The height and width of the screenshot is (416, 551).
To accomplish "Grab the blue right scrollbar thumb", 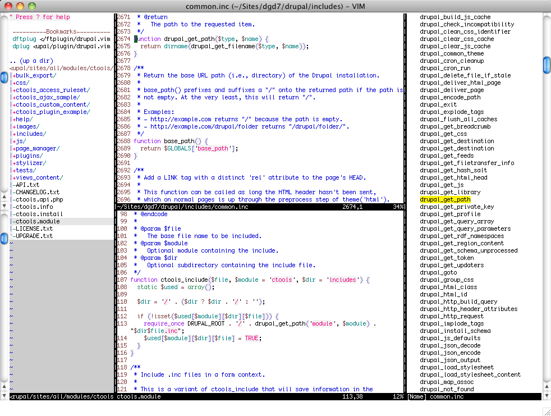I will coord(547,65).
